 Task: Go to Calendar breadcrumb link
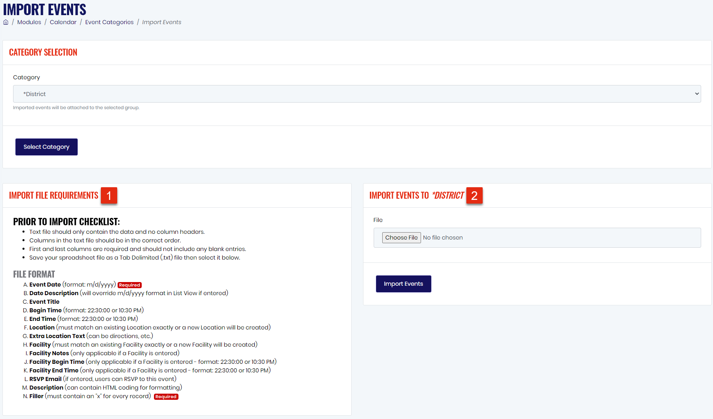click(x=63, y=22)
